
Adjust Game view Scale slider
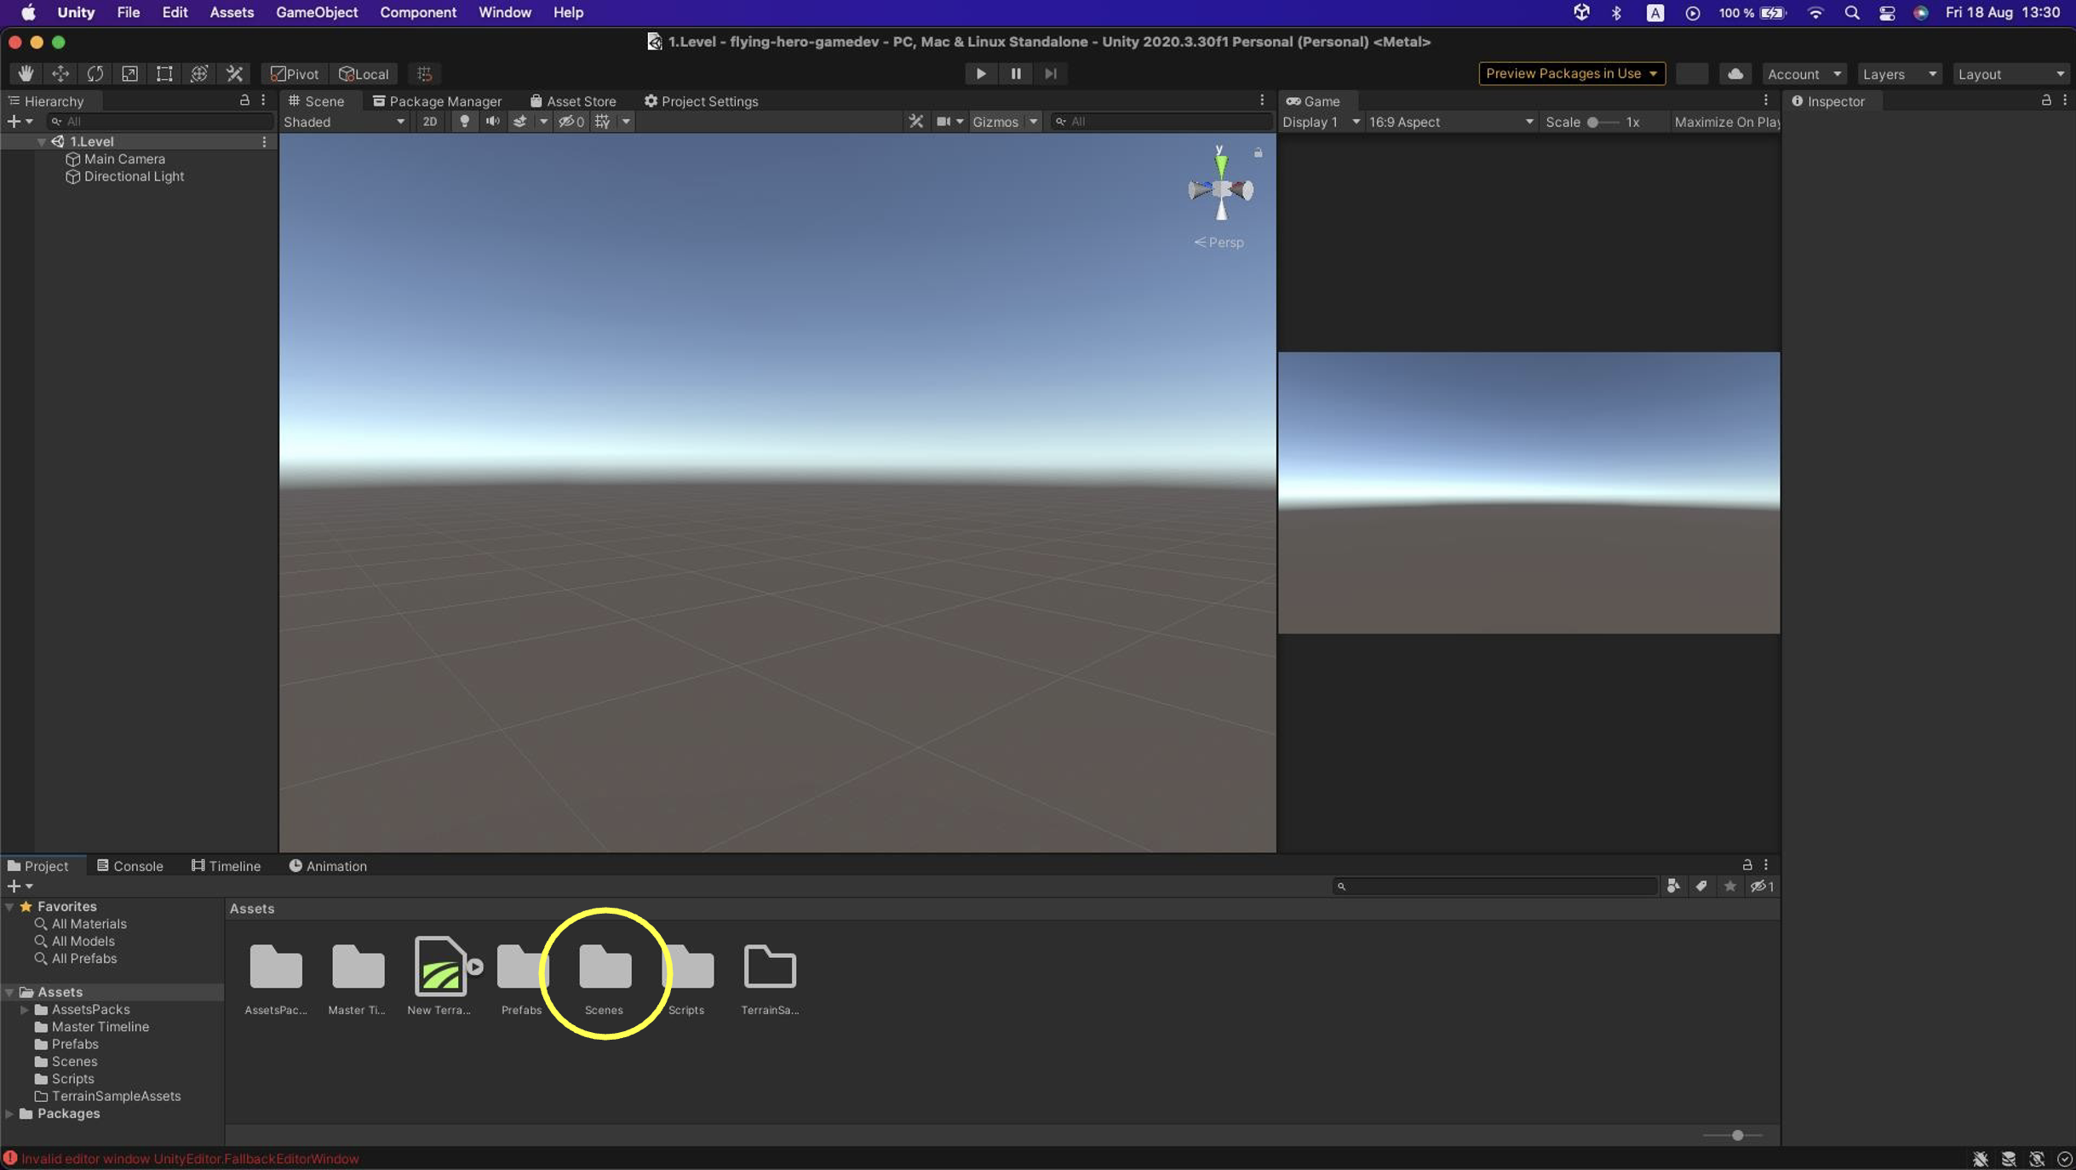[x=1603, y=121]
